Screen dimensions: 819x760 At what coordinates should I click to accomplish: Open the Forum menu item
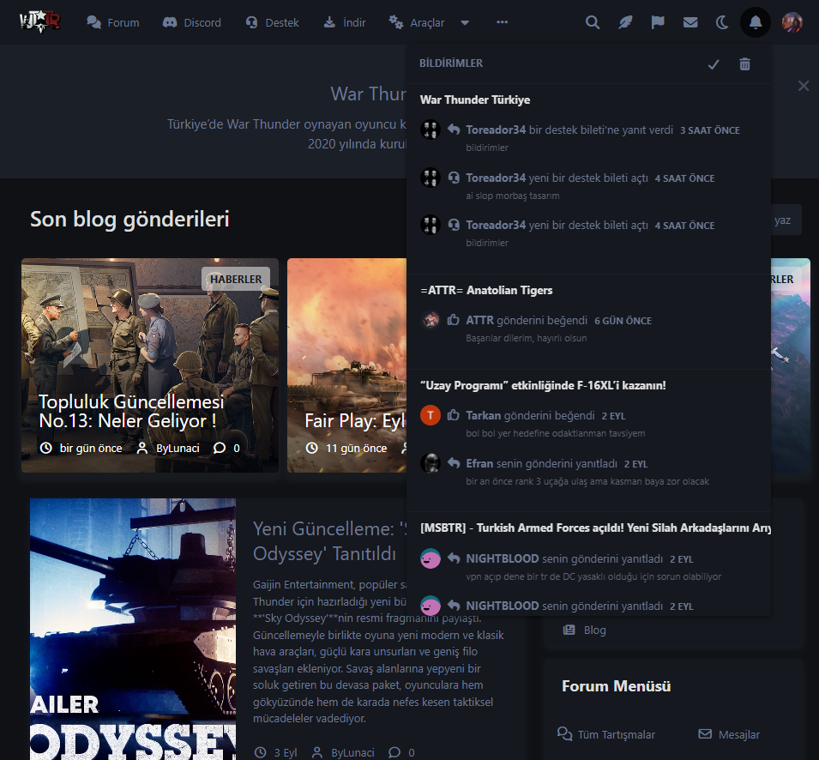click(113, 22)
